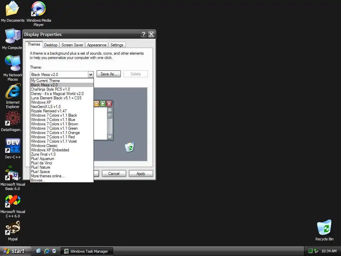Click the green maximize button in the theme preview

coord(103,103)
